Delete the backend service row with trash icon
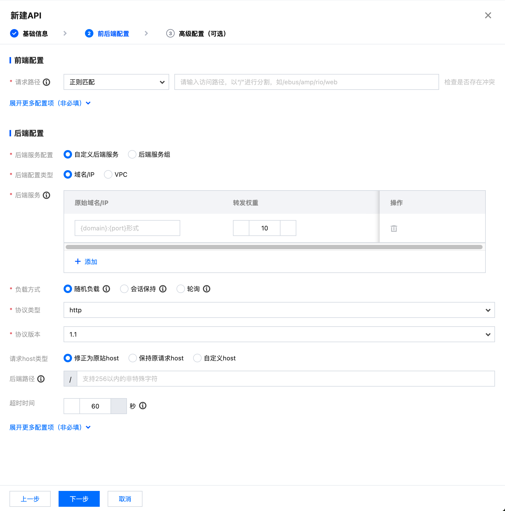 click(394, 228)
